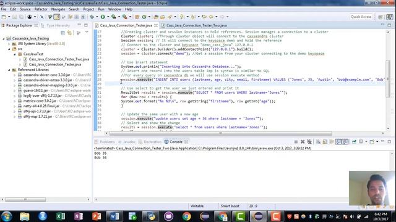Viewport: 396px width, 222px height.
Task: Expand cassandra-driver-core-3.3.0.jar node
Action: [x=14, y=75]
